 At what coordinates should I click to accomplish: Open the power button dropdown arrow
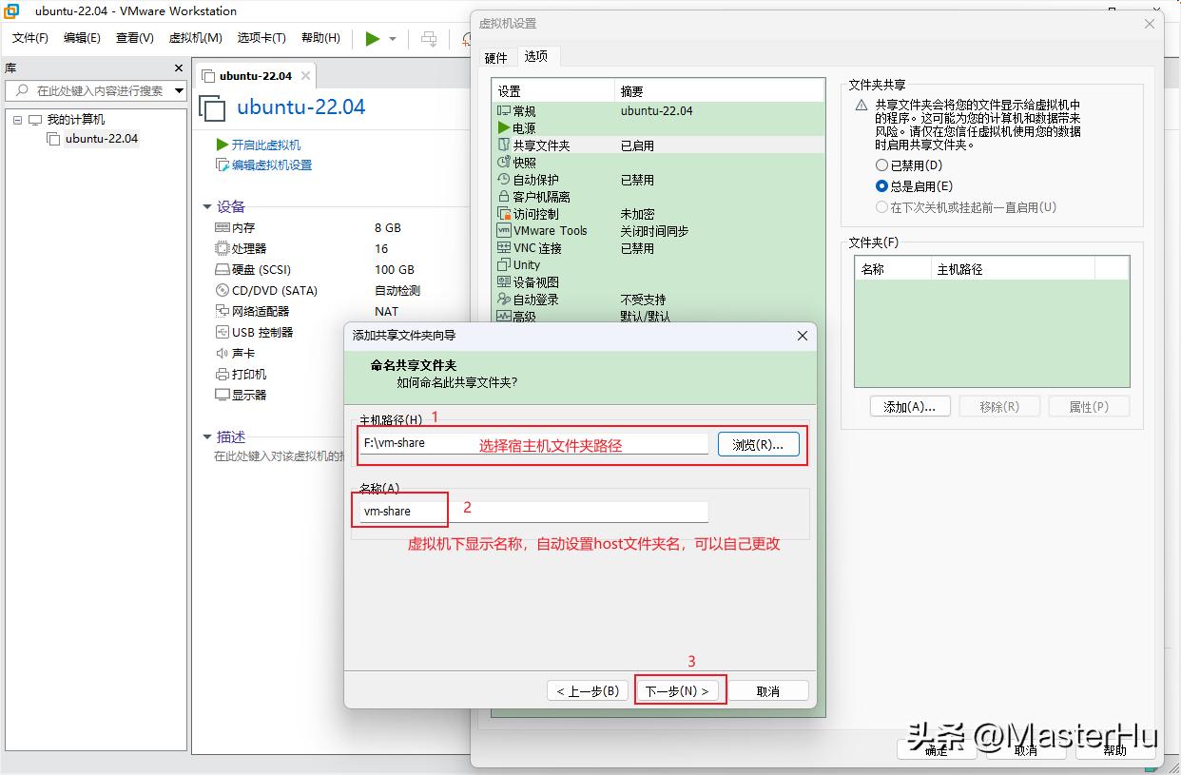point(392,38)
